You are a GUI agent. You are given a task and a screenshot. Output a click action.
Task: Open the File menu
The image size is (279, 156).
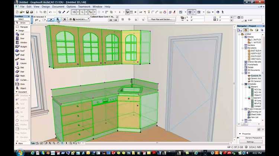pos(22,7)
